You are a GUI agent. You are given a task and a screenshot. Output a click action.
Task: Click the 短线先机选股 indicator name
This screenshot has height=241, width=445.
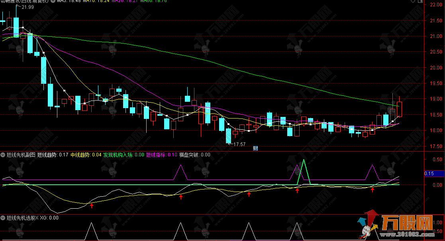(x=20, y=218)
